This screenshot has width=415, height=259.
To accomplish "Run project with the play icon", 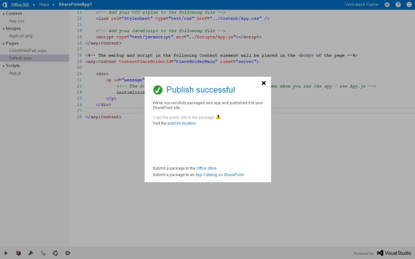I will (x=6, y=253).
